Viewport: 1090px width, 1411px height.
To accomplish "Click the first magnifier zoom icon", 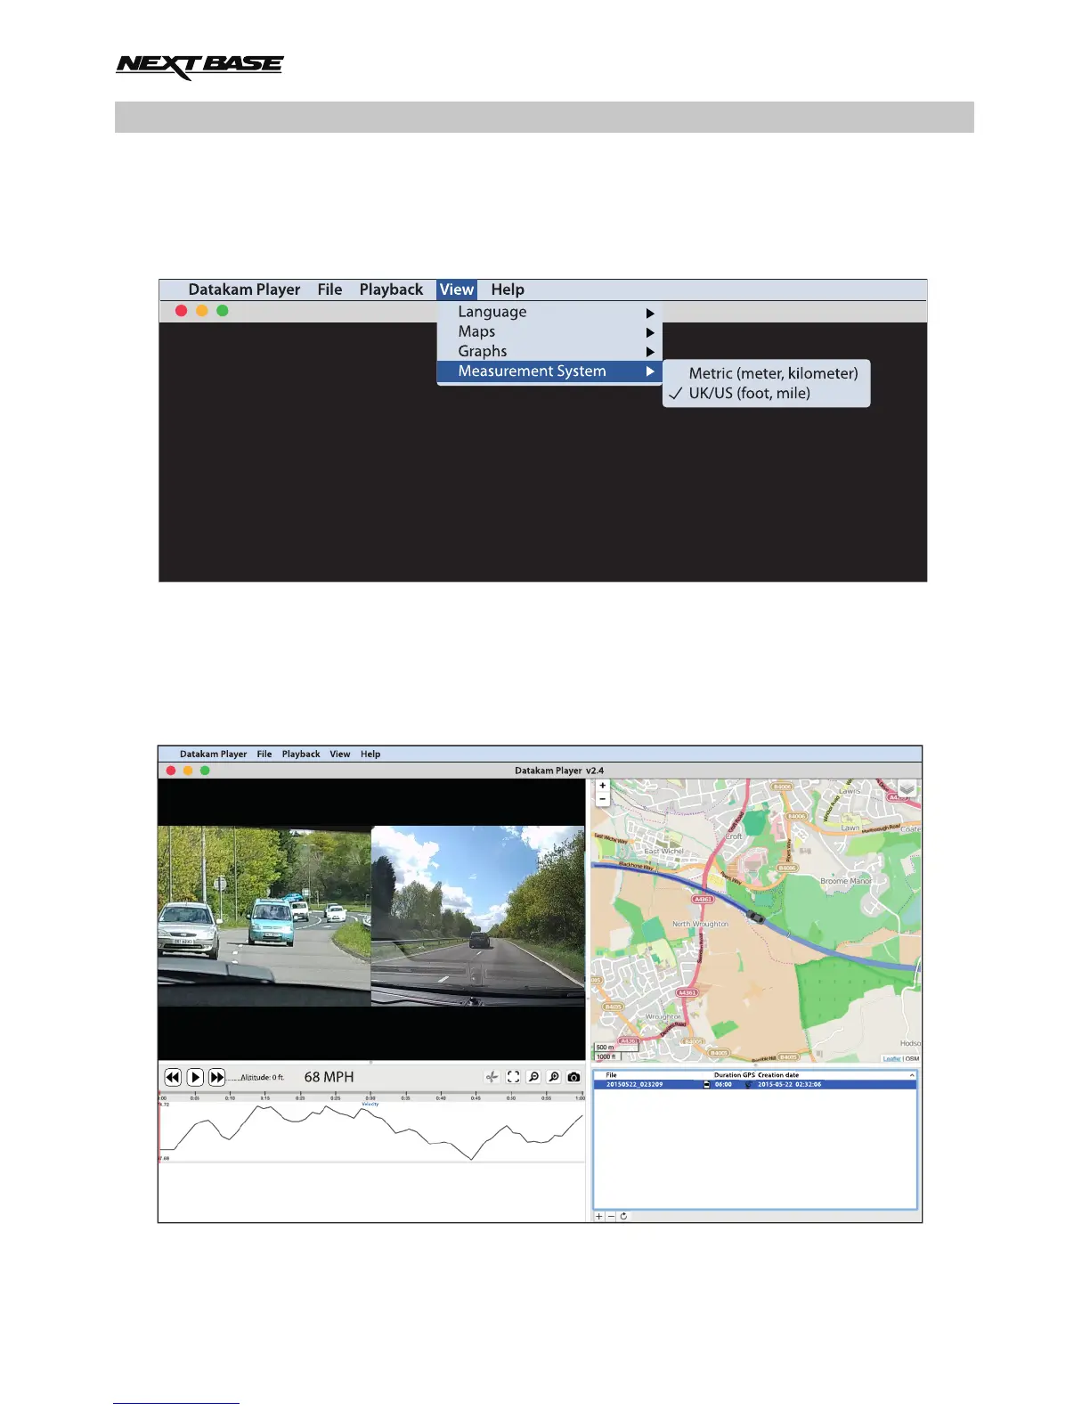I will coord(533,1077).
